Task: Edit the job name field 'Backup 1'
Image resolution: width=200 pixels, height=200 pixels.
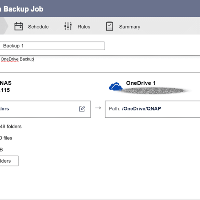Action: [x=52, y=46]
